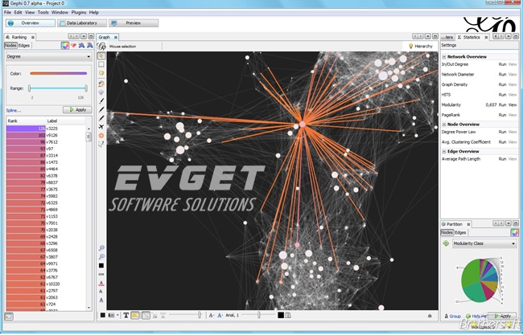Select the direct mouse selection arrow tool
The width and height of the screenshot is (523, 335).
tap(101, 55)
